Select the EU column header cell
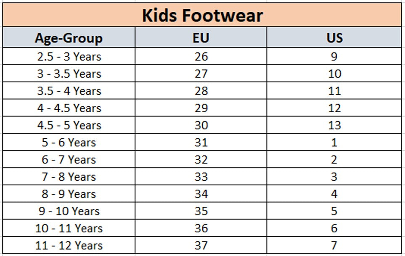405x256 pixels. [x=201, y=37]
